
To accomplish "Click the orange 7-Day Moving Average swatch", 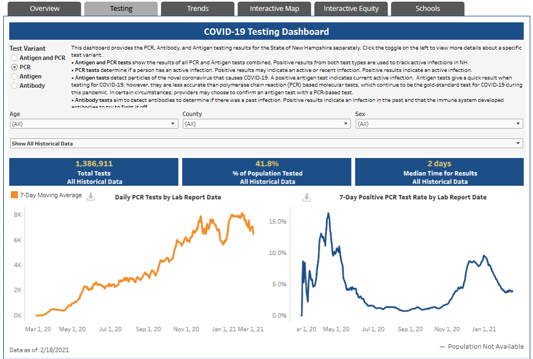I will (x=14, y=195).
